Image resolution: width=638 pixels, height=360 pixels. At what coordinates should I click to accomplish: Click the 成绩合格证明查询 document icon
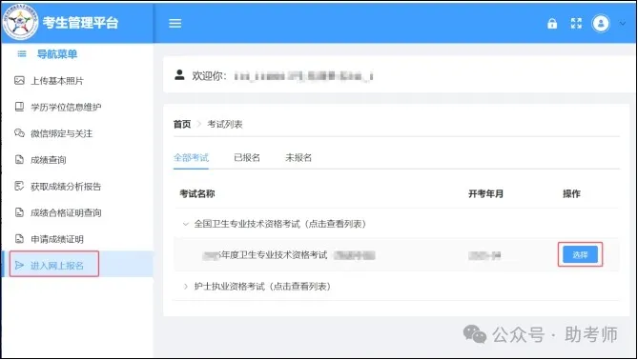(x=19, y=212)
